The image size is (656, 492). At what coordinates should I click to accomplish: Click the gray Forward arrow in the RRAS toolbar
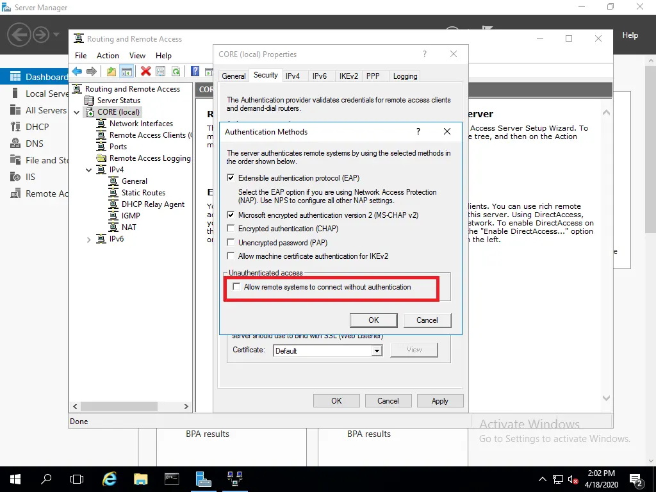click(x=91, y=72)
